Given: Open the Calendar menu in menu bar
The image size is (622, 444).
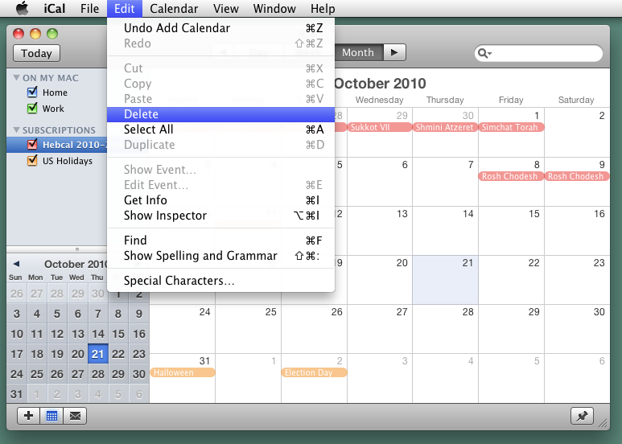Looking at the screenshot, I should pyautogui.click(x=174, y=9).
